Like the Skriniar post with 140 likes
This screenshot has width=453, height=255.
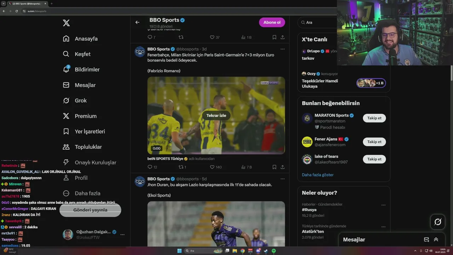(x=216, y=167)
